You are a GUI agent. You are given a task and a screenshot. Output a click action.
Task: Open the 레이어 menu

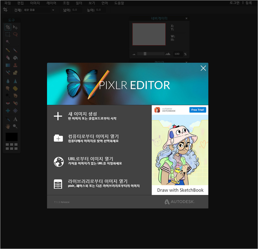point(51,3)
